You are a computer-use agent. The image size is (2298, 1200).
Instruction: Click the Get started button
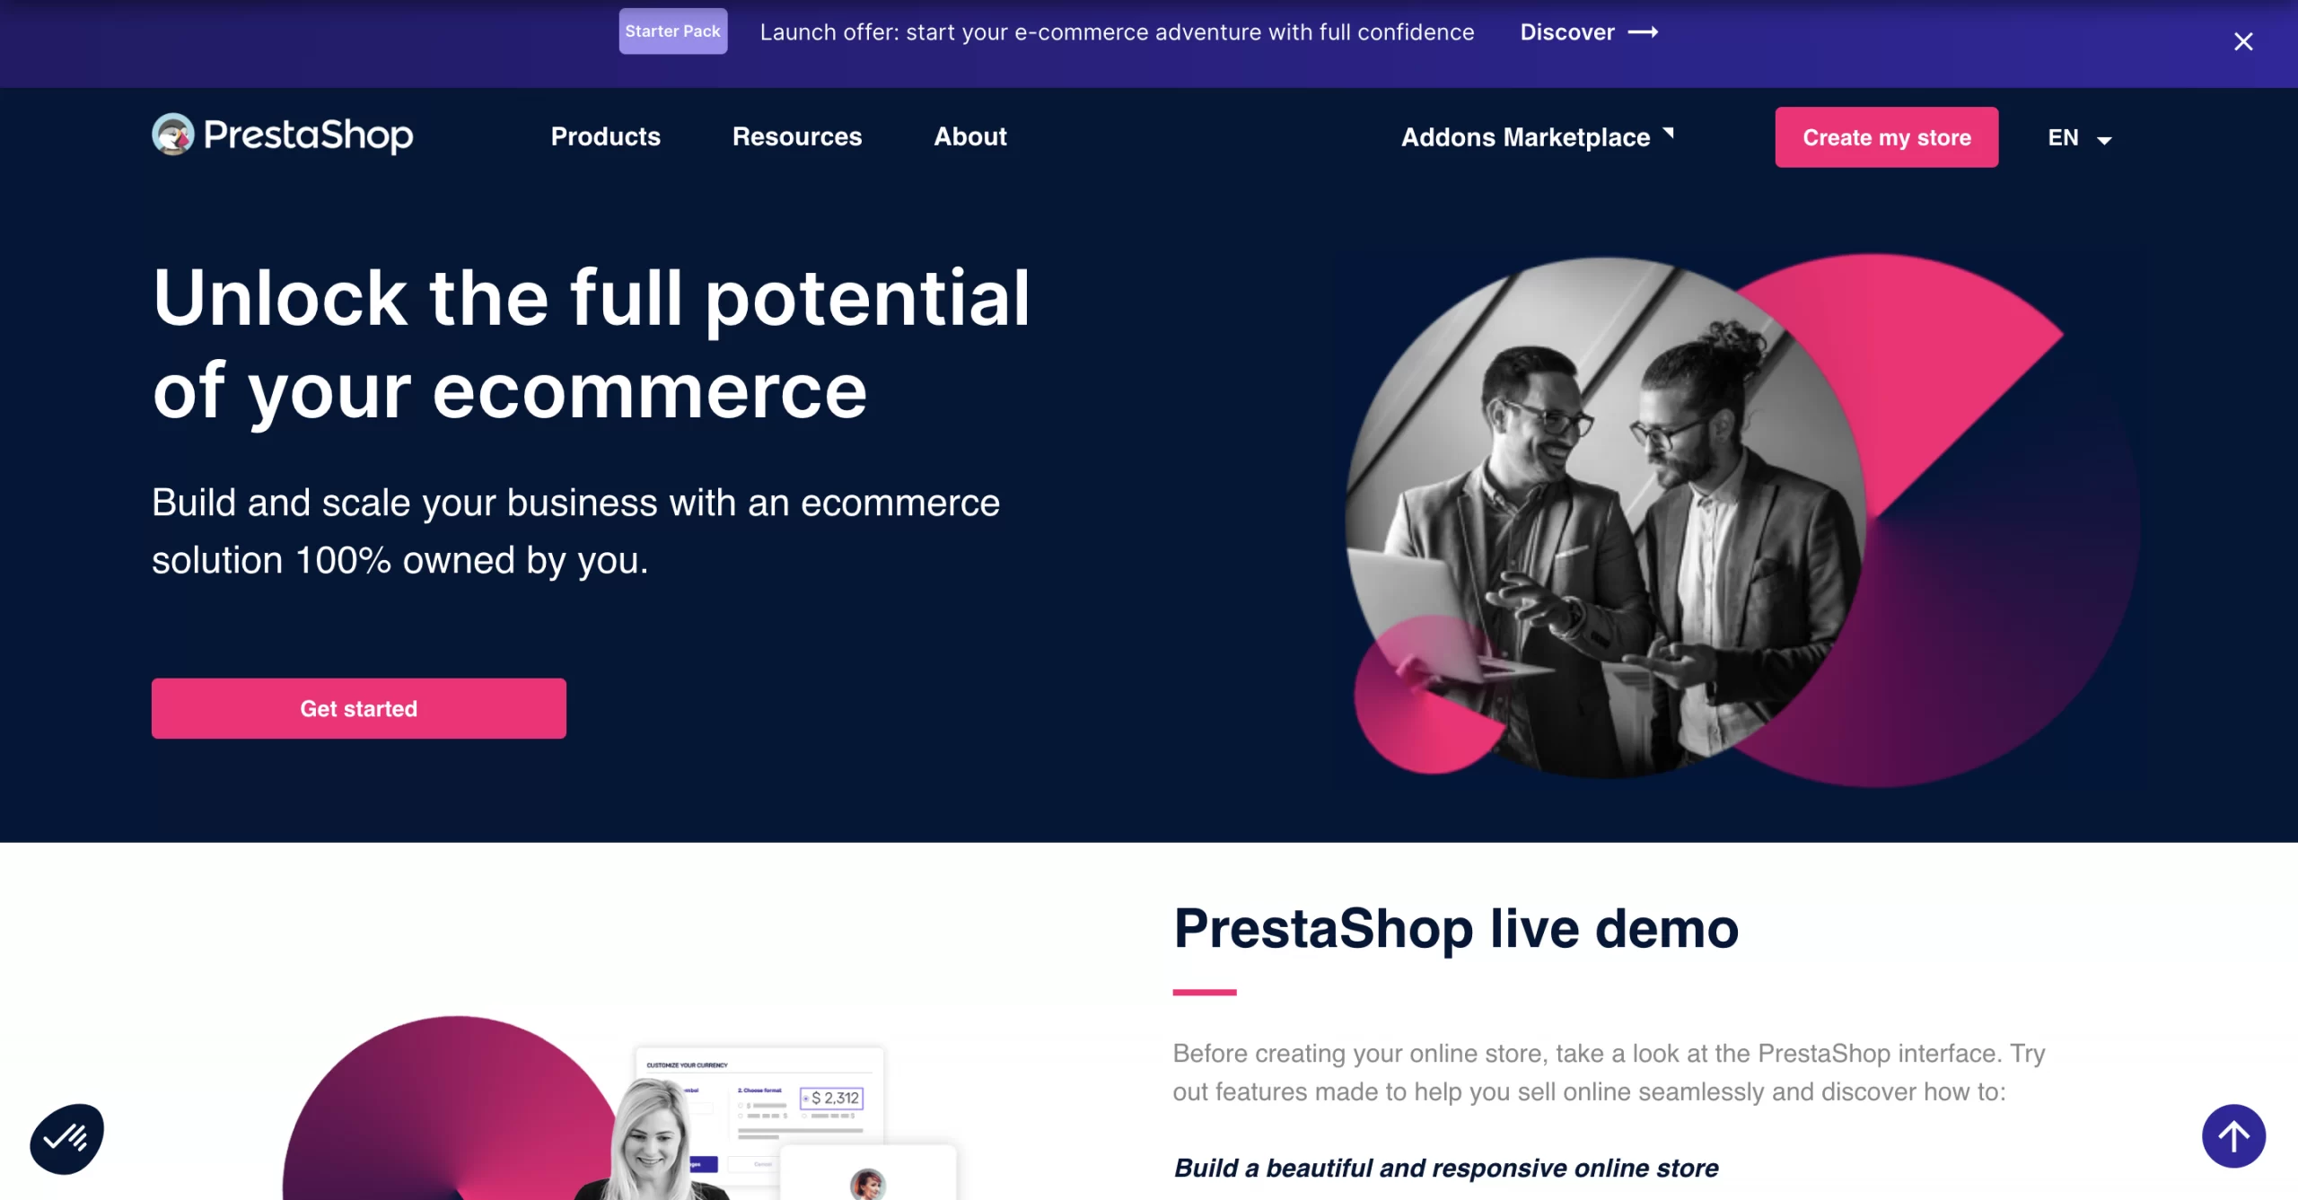(x=359, y=708)
